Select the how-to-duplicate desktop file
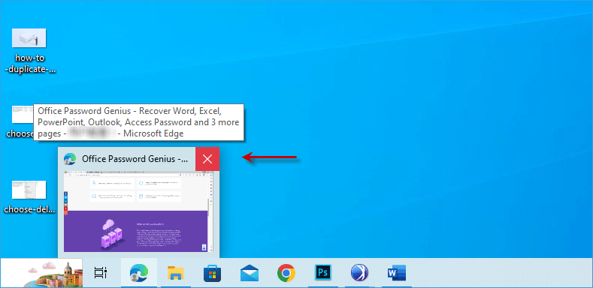The image size is (593, 288). click(x=29, y=51)
